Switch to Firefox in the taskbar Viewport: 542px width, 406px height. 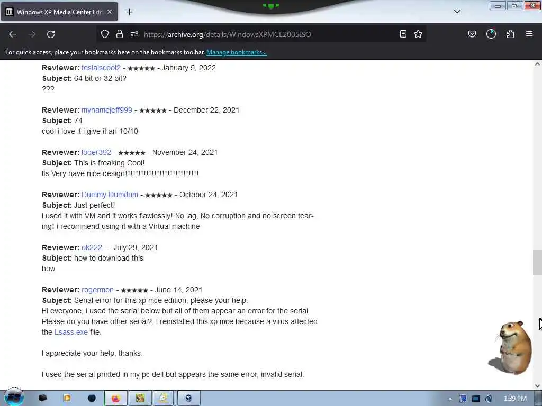point(116,399)
